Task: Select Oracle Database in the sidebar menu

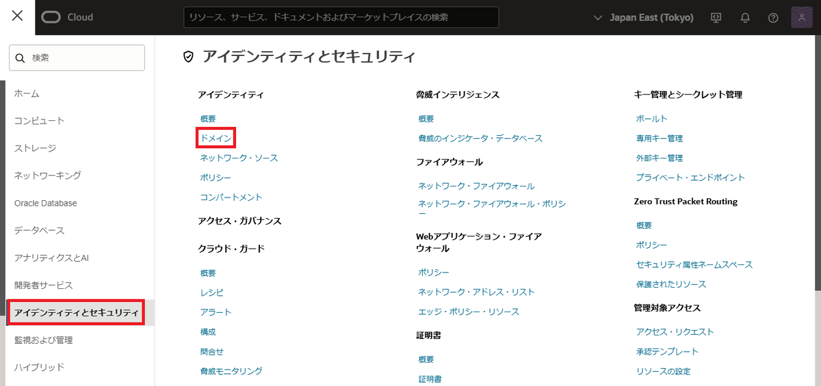Action: click(x=45, y=203)
